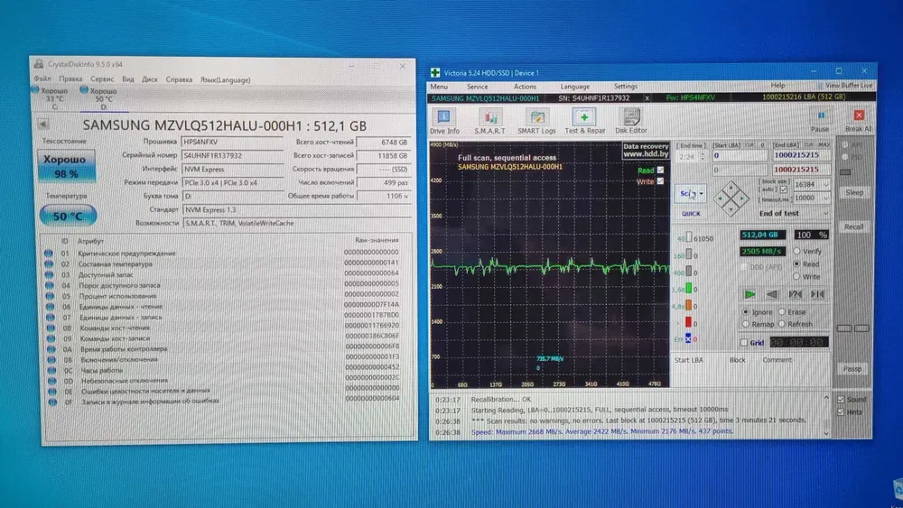The image size is (903, 508).
Task: Open the S.M.A.R.T tool icon
Action: point(490,117)
